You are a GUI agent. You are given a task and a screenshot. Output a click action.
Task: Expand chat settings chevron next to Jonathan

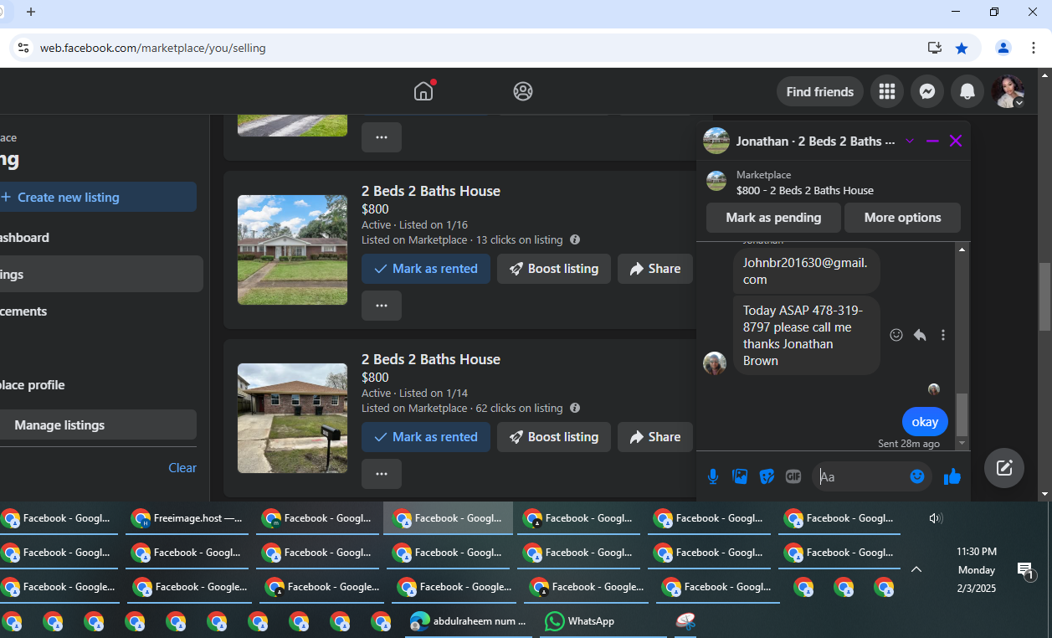tap(910, 141)
